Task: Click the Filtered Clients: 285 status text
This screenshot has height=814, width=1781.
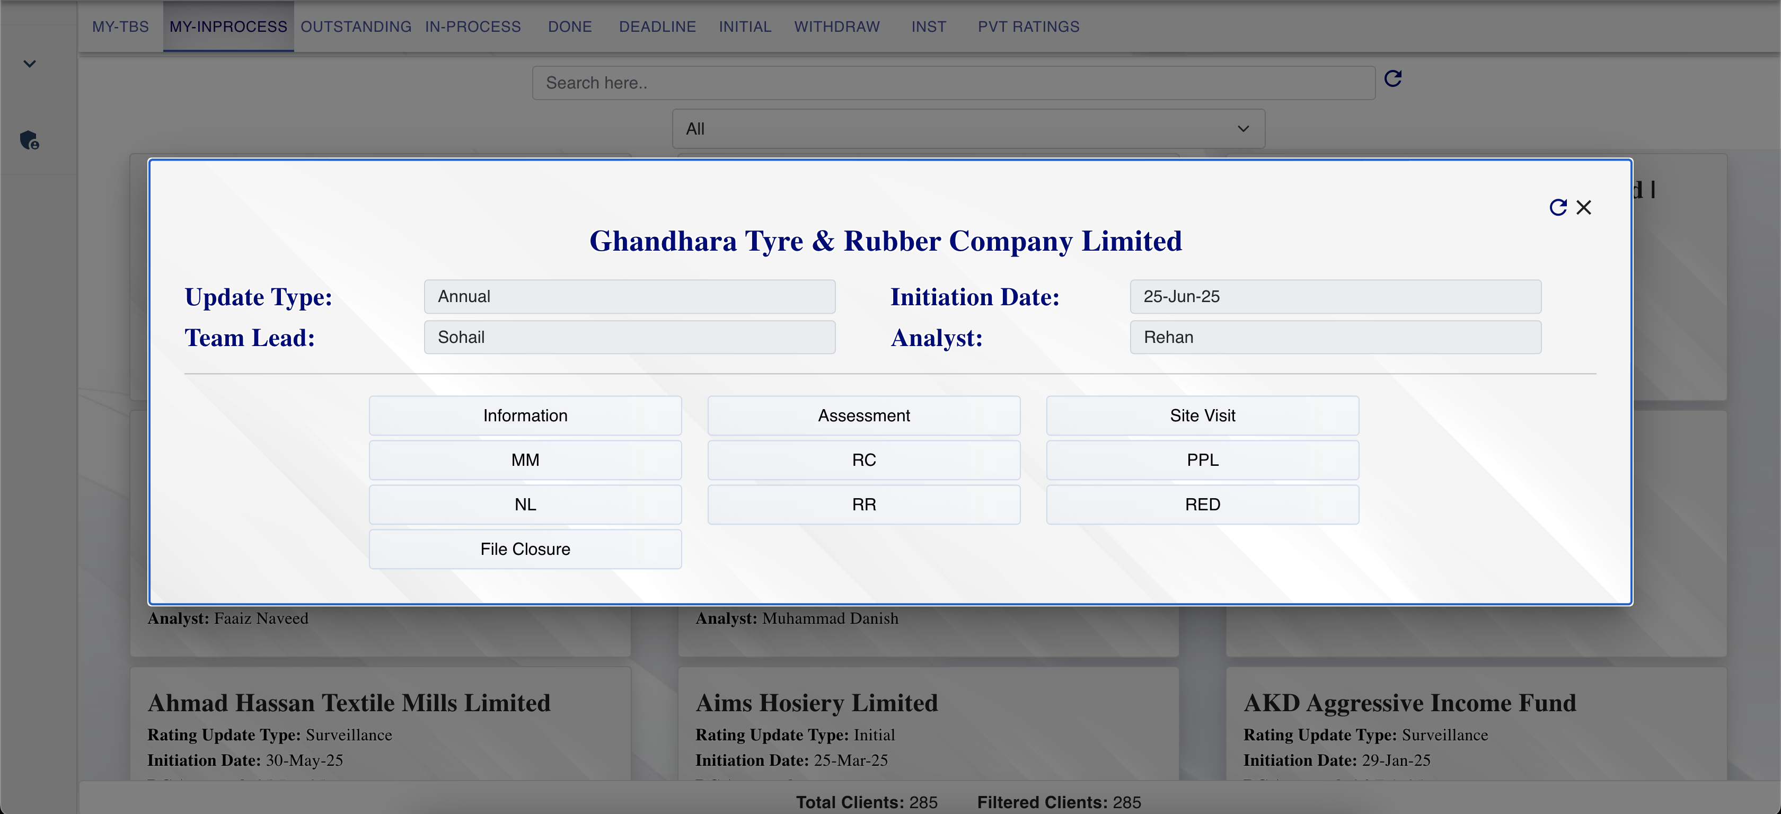Action: [1059, 802]
